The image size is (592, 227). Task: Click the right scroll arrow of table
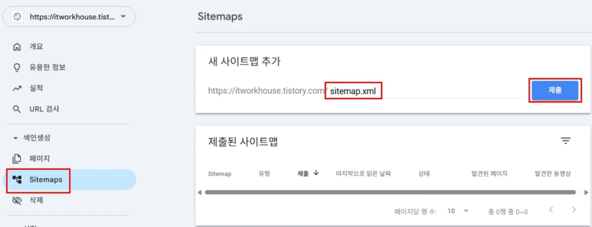click(586, 192)
